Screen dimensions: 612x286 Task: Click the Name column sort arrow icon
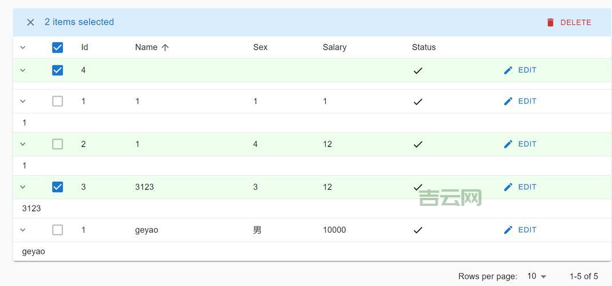(x=165, y=47)
